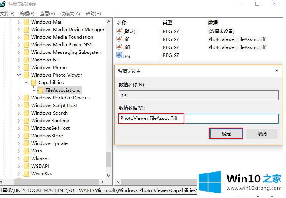
Task: Click the Windows Photo Viewer folder icon
Action: pos(27,75)
